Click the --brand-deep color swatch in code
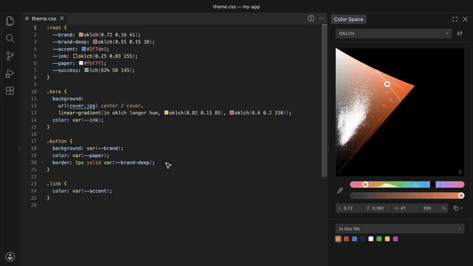Screen dimensions: 473x266 [95, 41]
